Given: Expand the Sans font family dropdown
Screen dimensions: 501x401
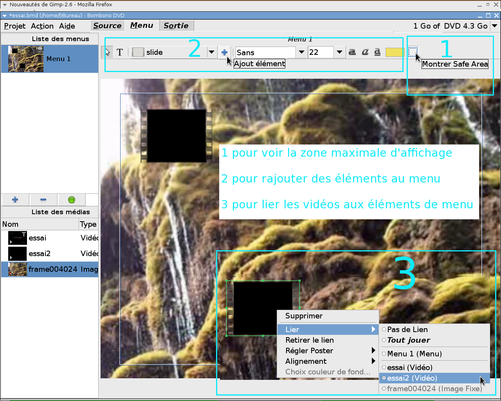Looking at the screenshot, I should tap(301, 52).
